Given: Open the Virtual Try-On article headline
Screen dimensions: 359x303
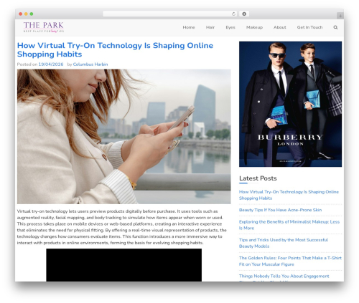Looking at the screenshot, I should click(115, 49).
